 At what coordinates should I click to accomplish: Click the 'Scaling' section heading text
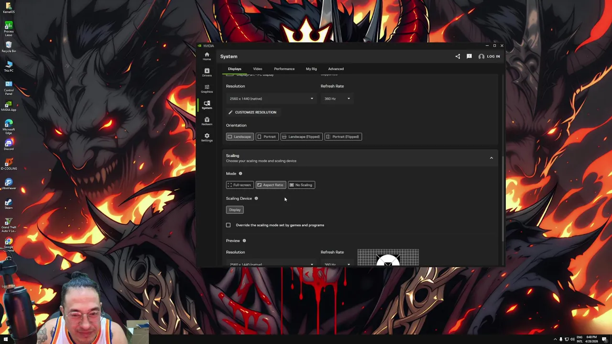(232, 156)
